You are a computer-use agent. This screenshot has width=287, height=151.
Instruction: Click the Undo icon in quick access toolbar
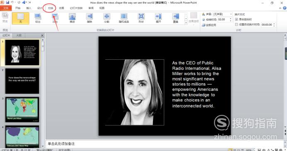(12, 2)
